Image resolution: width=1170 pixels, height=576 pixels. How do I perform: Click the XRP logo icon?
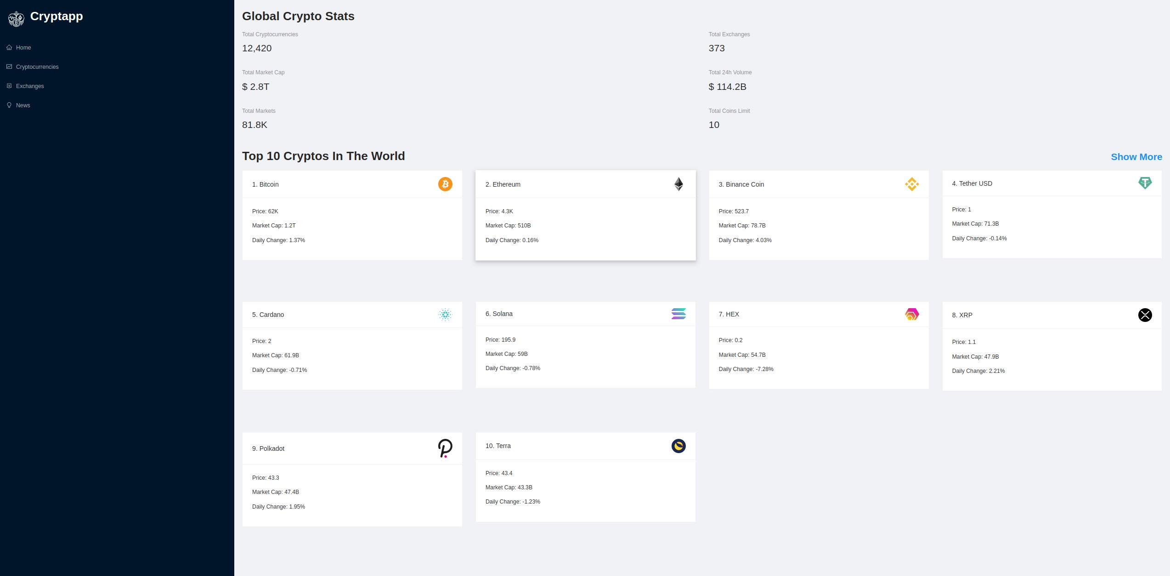click(x=1145, y=315)
